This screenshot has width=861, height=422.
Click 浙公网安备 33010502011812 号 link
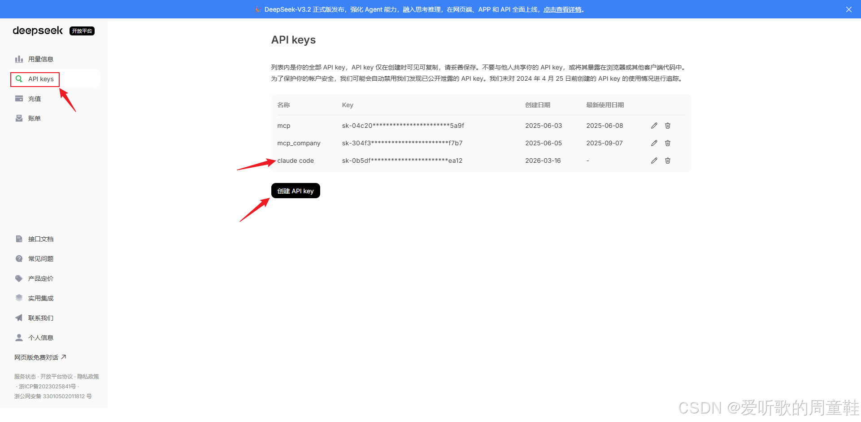[53, 396]
